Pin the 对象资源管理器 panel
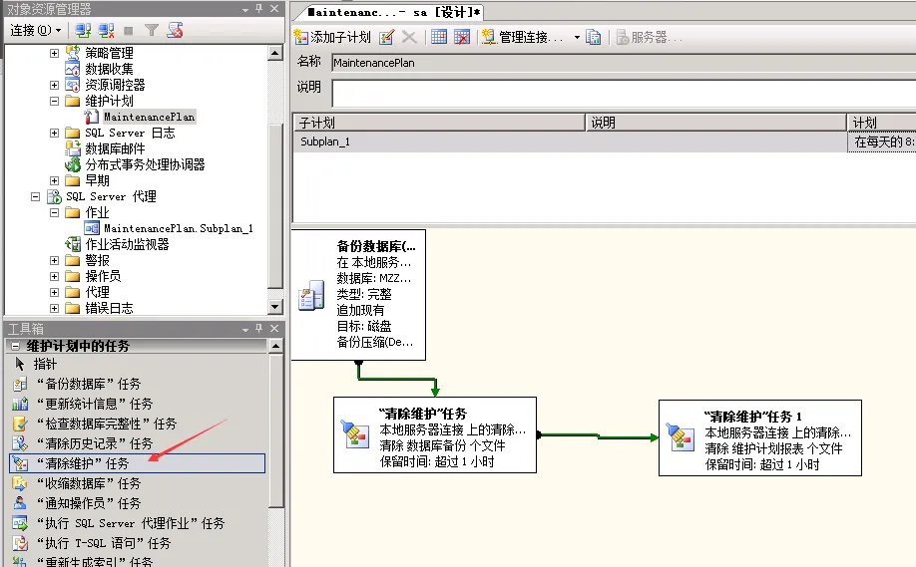The height and width of the screenshot is (567, 916). pyautogui.click(x=258, y=9)
